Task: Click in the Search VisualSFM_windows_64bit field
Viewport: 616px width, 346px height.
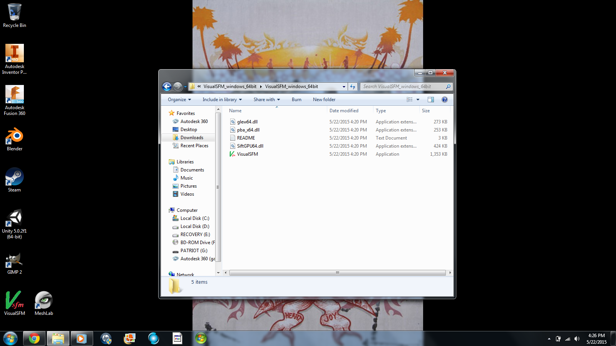Action: click(x=402, y=86)
